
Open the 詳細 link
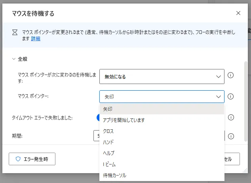click(x=36, y=39)
